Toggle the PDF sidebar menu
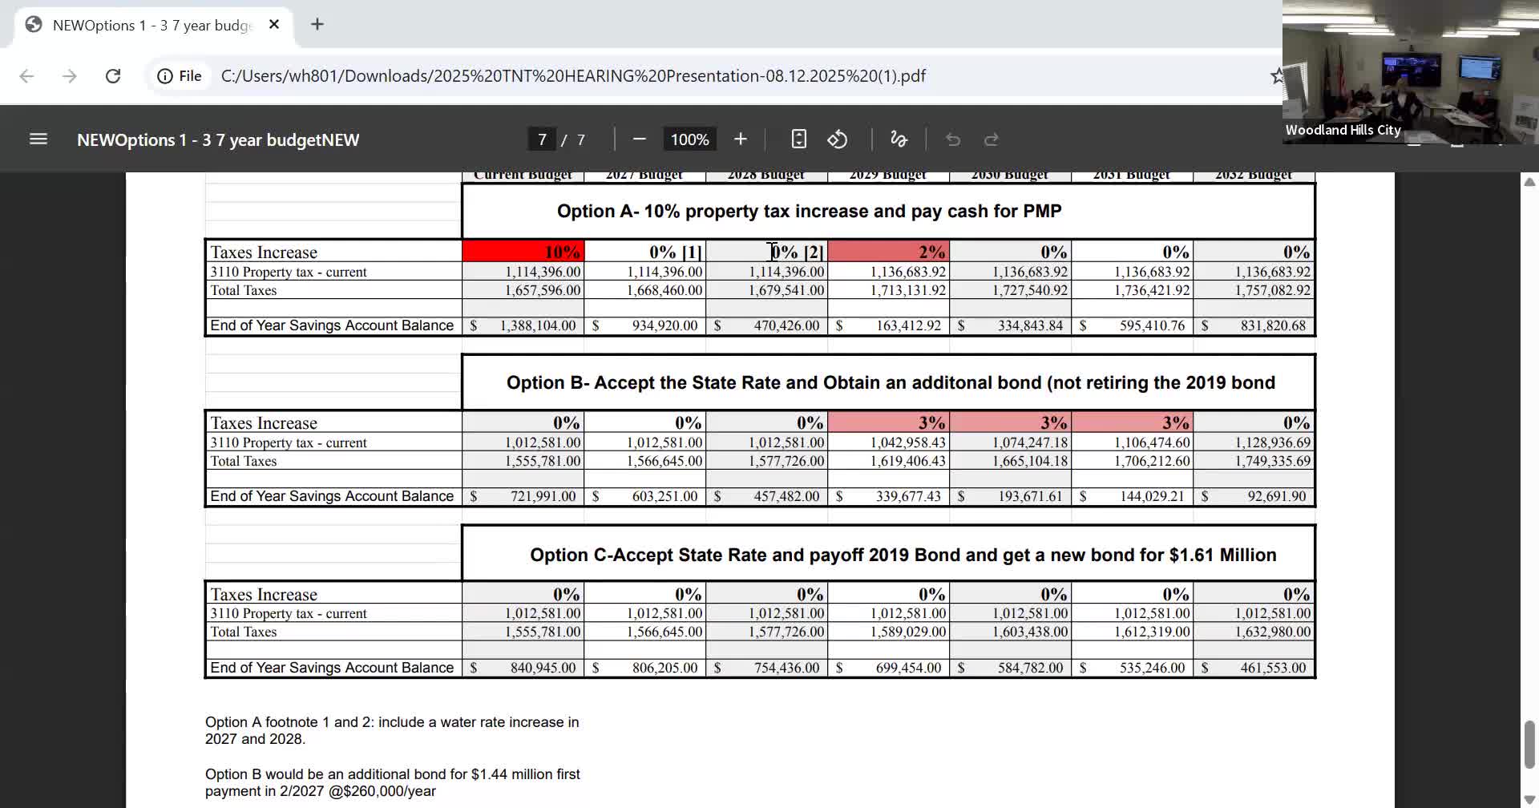The image size is (1539, 808). click(38, 139)
